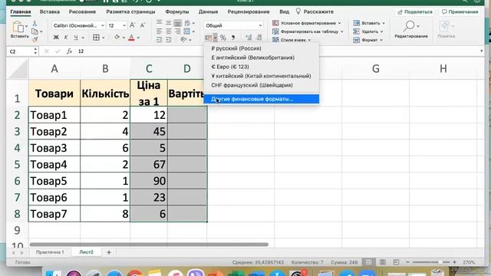The width and height of the screenshot is (491, 276).
Task: Select CHF французский (Швейцария) option
Action: click(x=261, y=85)
